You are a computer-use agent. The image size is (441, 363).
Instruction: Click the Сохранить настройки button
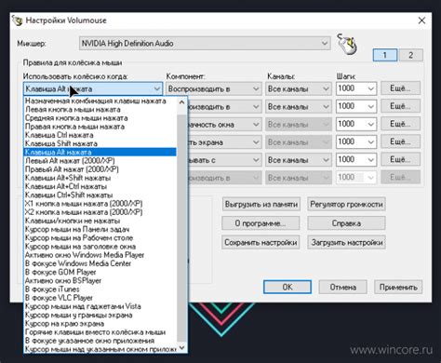[261, 242]
